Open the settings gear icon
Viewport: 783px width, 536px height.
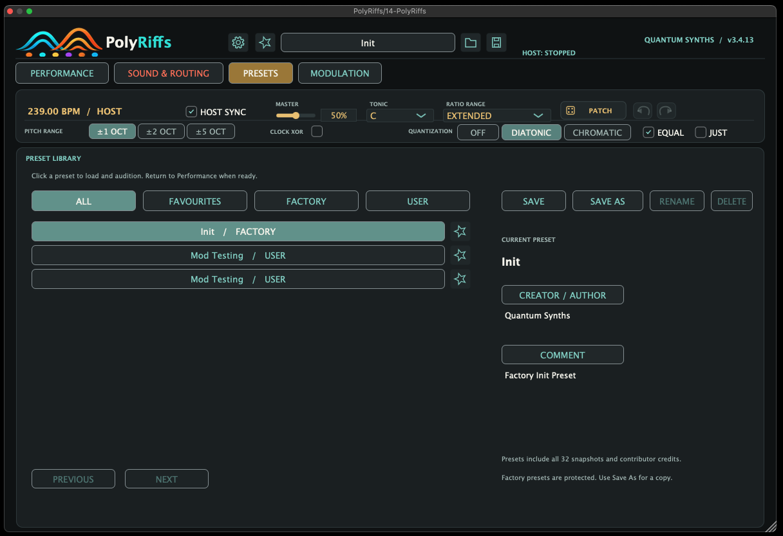[x=238, y=43]
